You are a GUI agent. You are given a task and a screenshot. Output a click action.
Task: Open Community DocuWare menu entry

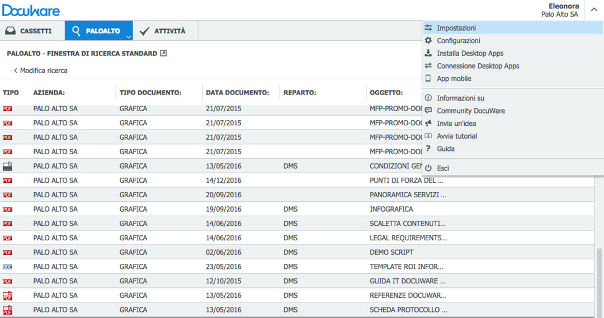click(513, 111)
